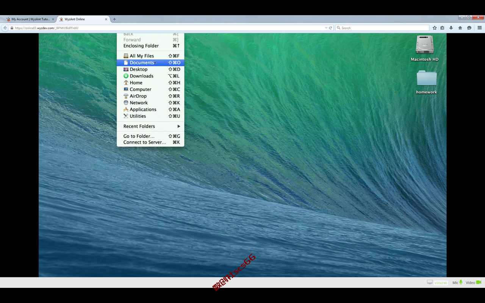Click the screen-share monitor icon
Image resolution: width=485 pixels, height=303 pixels.
pyautogui.click(x=430, y=282)
